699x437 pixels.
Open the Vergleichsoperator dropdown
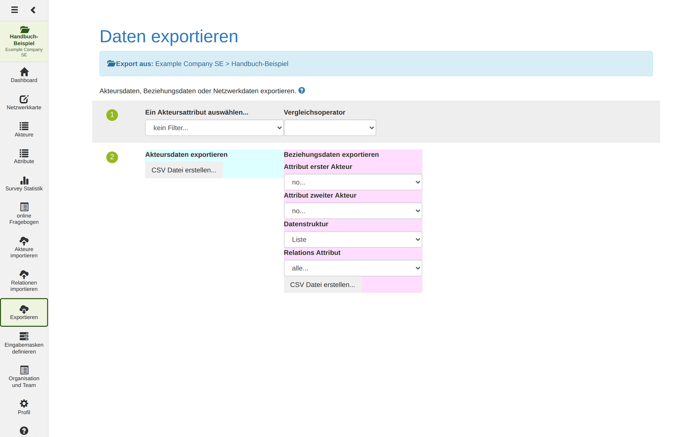(x=330, y=128)
